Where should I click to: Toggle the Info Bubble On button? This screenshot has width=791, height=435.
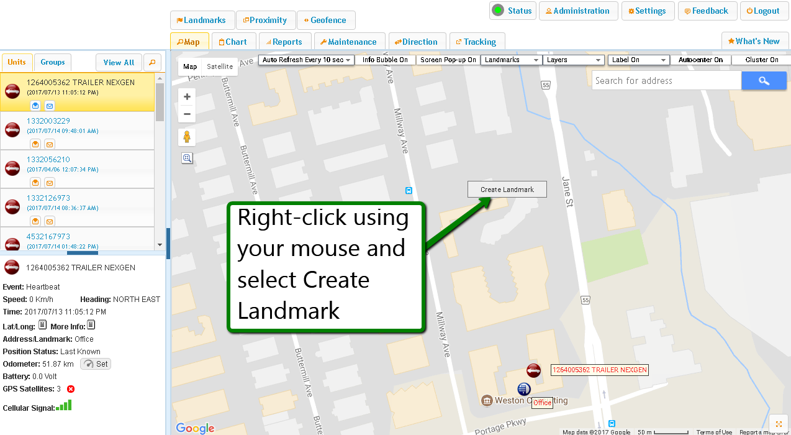tap(385, 60)
